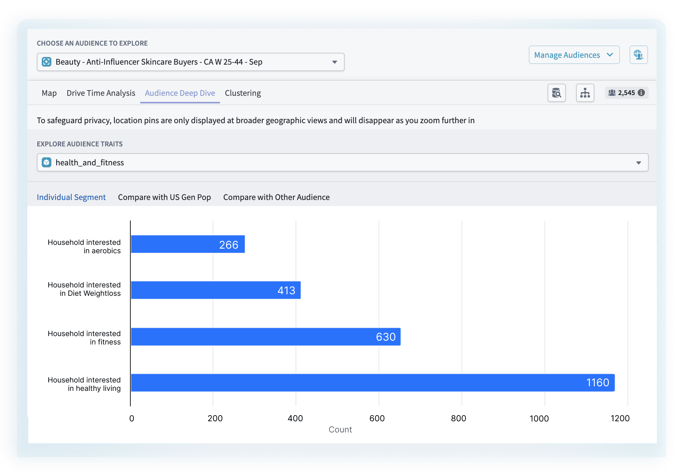Click the globe person icon button
Screen dimensions: 684x476
(x=638, y=55)
